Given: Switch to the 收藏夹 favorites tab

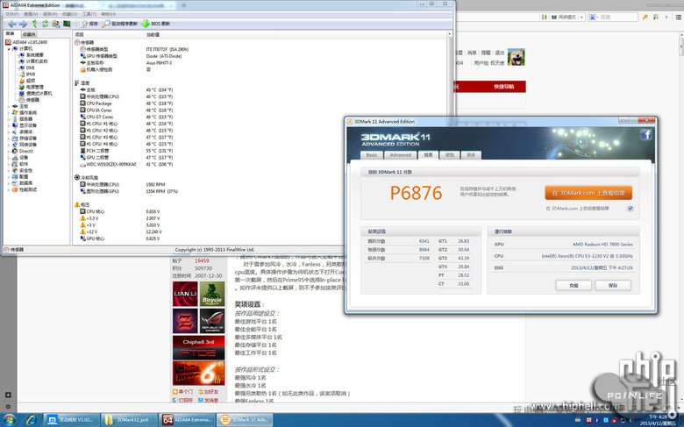Looking at the screenshot, I should click(29, 34).
